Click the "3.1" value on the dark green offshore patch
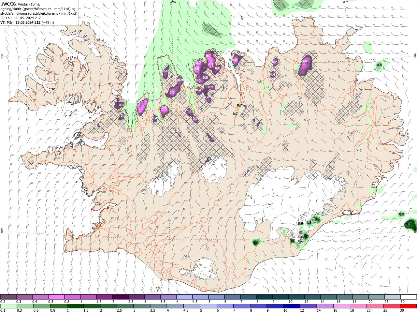This screenshot has width=417, height=313. [x=409, y=225]
